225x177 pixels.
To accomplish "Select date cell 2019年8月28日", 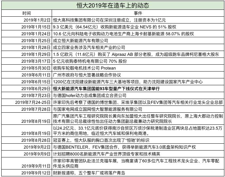I will [x=26, y=140].
